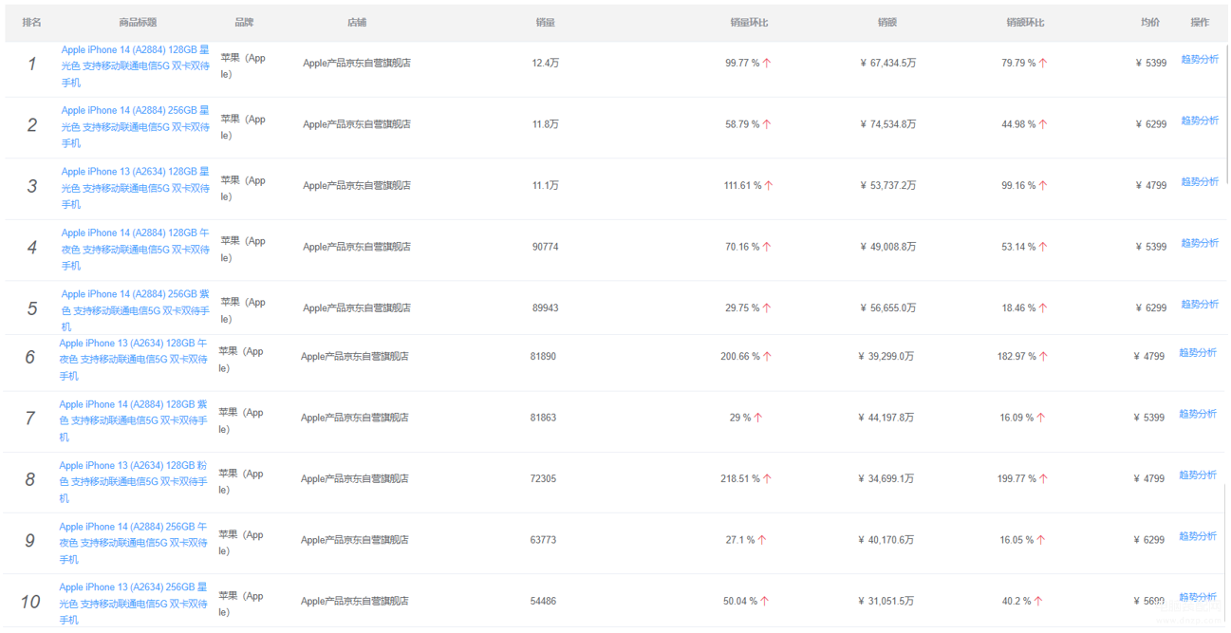The image size is (1231, 633).
Task: Select the amount ¥ 67,434.5万
Action: tap(887, 64)
